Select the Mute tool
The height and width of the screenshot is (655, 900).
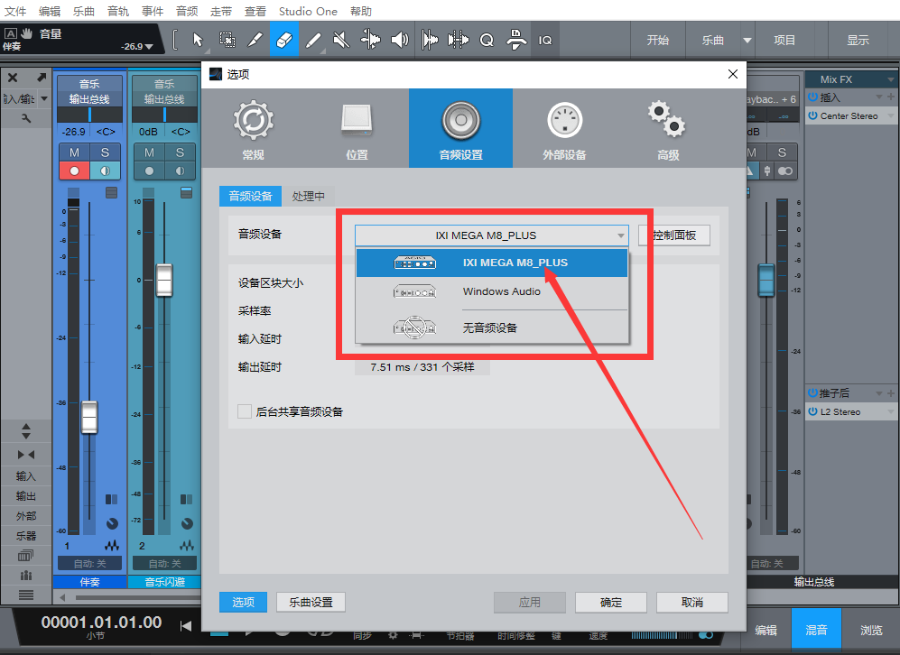point(341,39)
